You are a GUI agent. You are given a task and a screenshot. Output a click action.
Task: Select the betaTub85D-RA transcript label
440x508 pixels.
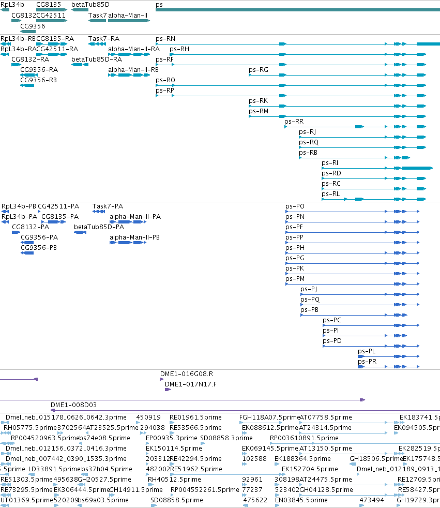97,59
